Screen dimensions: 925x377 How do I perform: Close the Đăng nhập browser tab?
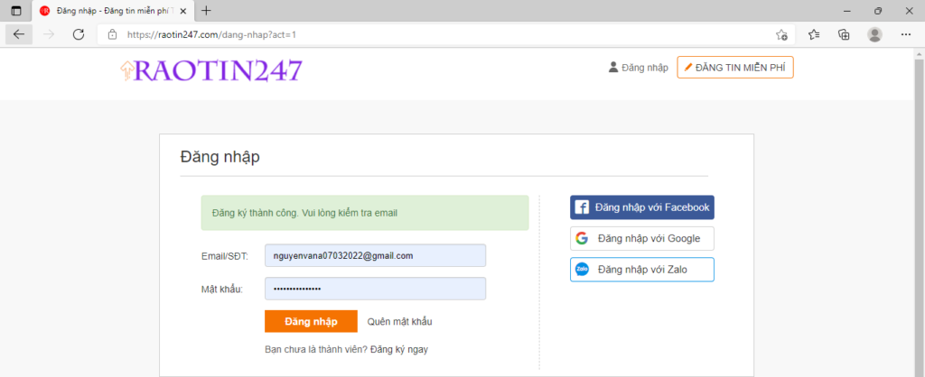point(183,11)
